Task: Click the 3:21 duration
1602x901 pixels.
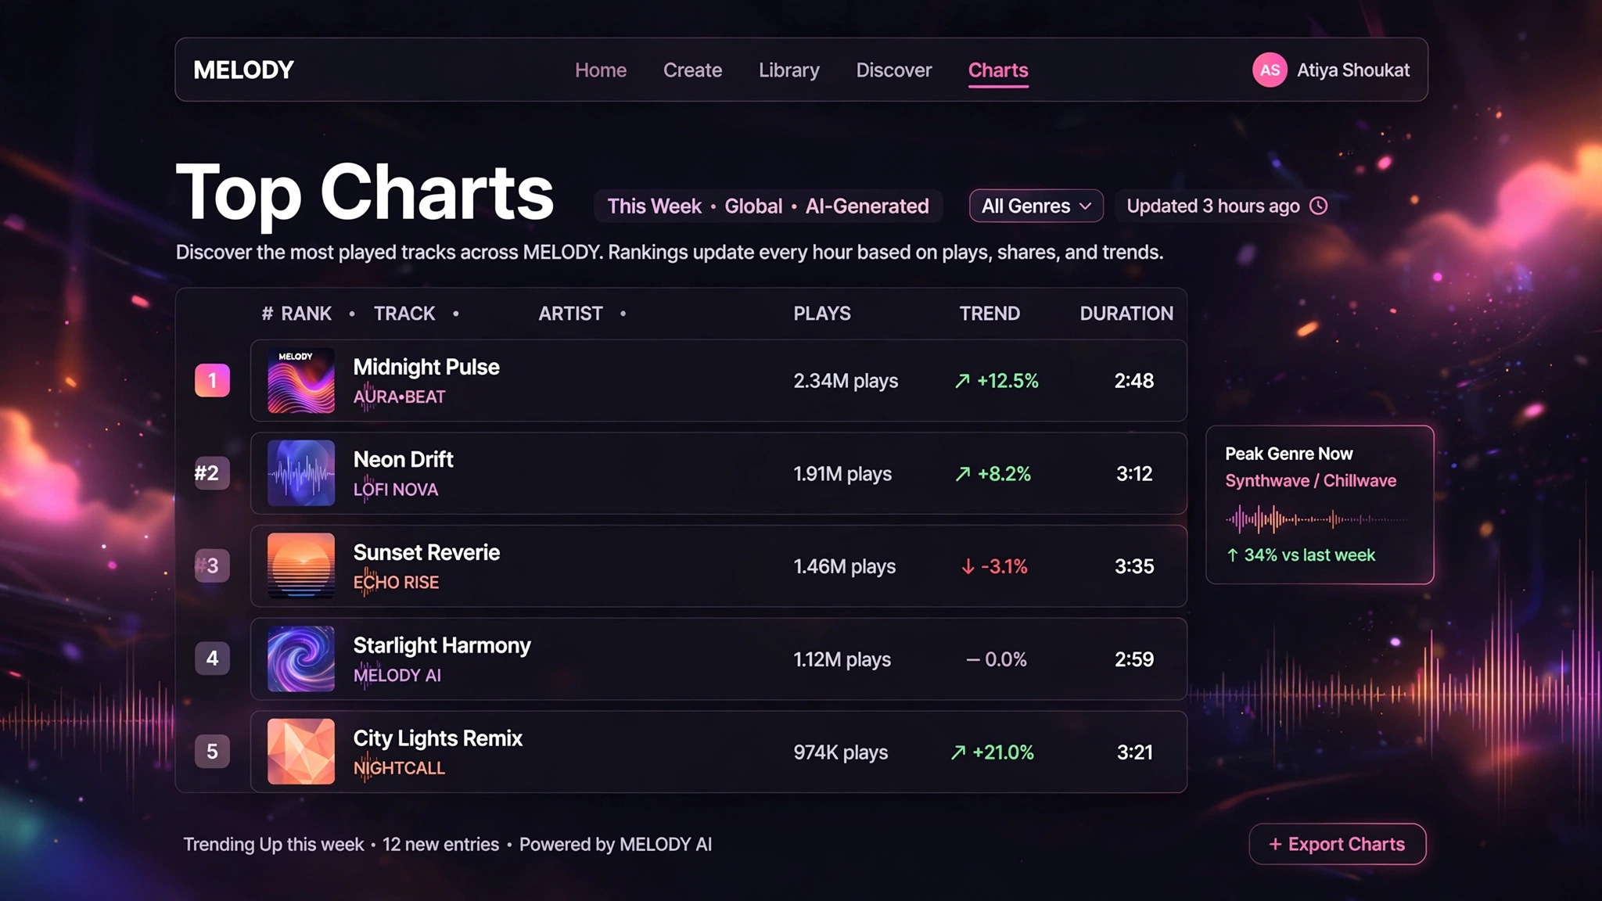Action: point(1134,752)
